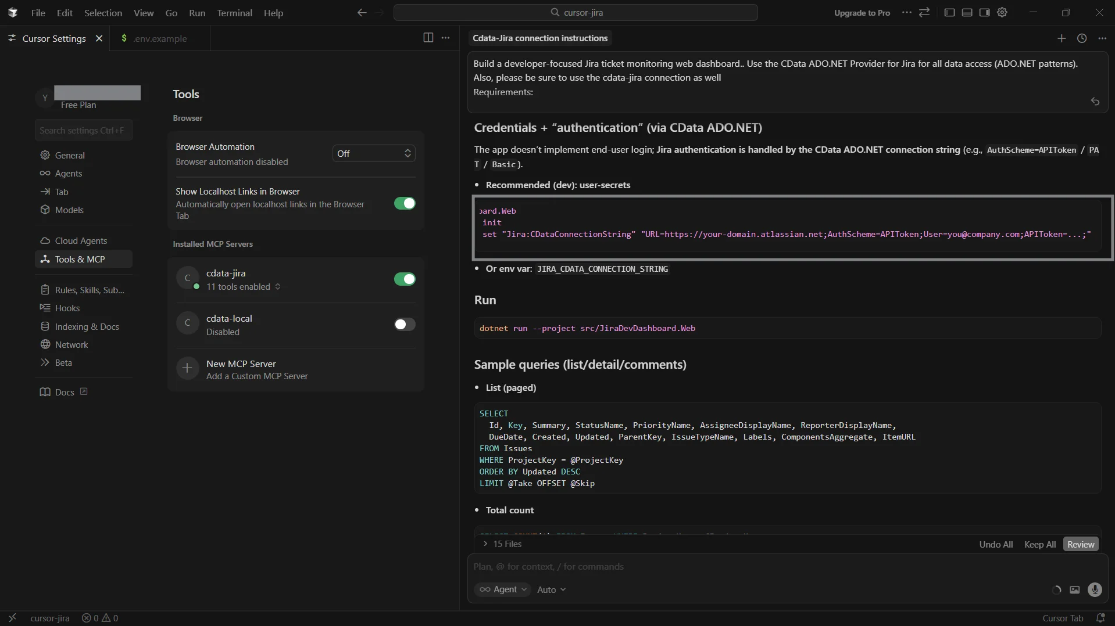Click the new chat plus icon
Viewport: 1115px width, 626px height.
(1061, 38)
